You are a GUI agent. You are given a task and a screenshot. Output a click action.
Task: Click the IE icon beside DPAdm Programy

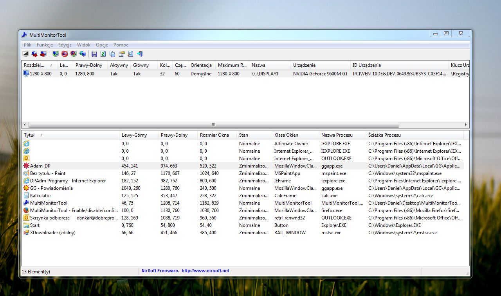[26, 180]
